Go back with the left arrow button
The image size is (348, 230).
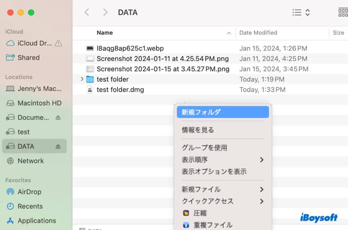87,12
